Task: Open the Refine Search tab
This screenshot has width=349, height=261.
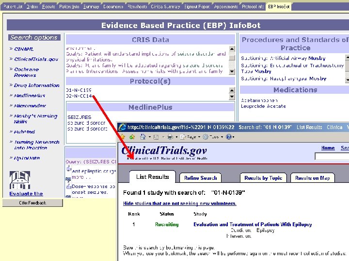Action: [200, 178]
